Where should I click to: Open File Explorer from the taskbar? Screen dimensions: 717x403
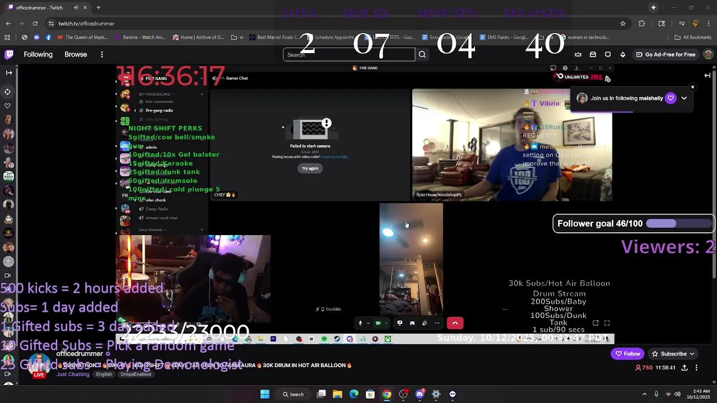(337, 394)
